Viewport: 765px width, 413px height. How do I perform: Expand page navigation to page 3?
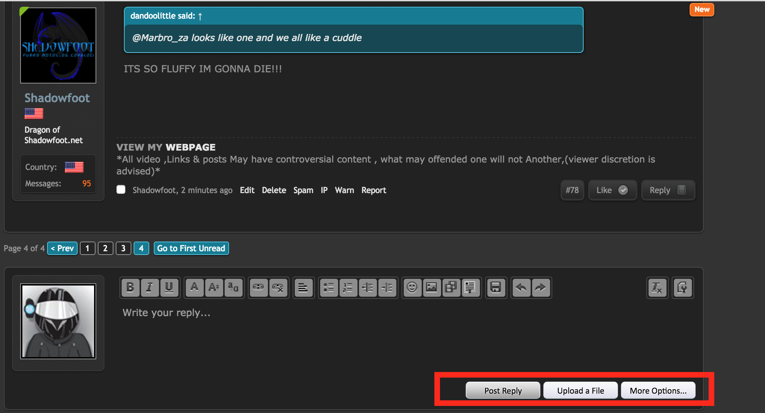tap(123, 248)
